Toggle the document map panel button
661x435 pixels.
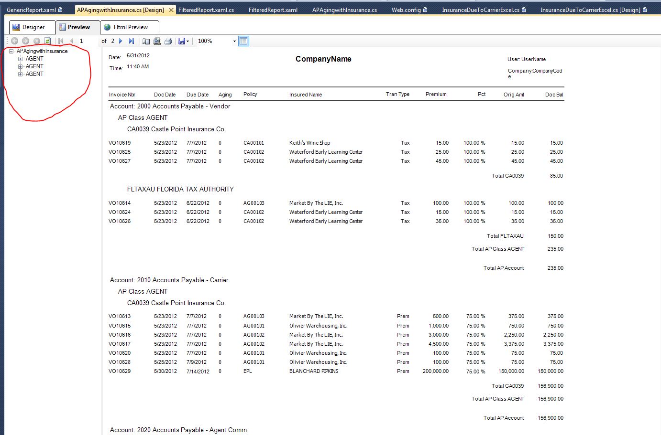pos(243,41)
